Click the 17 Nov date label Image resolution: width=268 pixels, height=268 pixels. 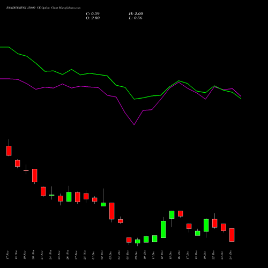(x=8, y=255)
